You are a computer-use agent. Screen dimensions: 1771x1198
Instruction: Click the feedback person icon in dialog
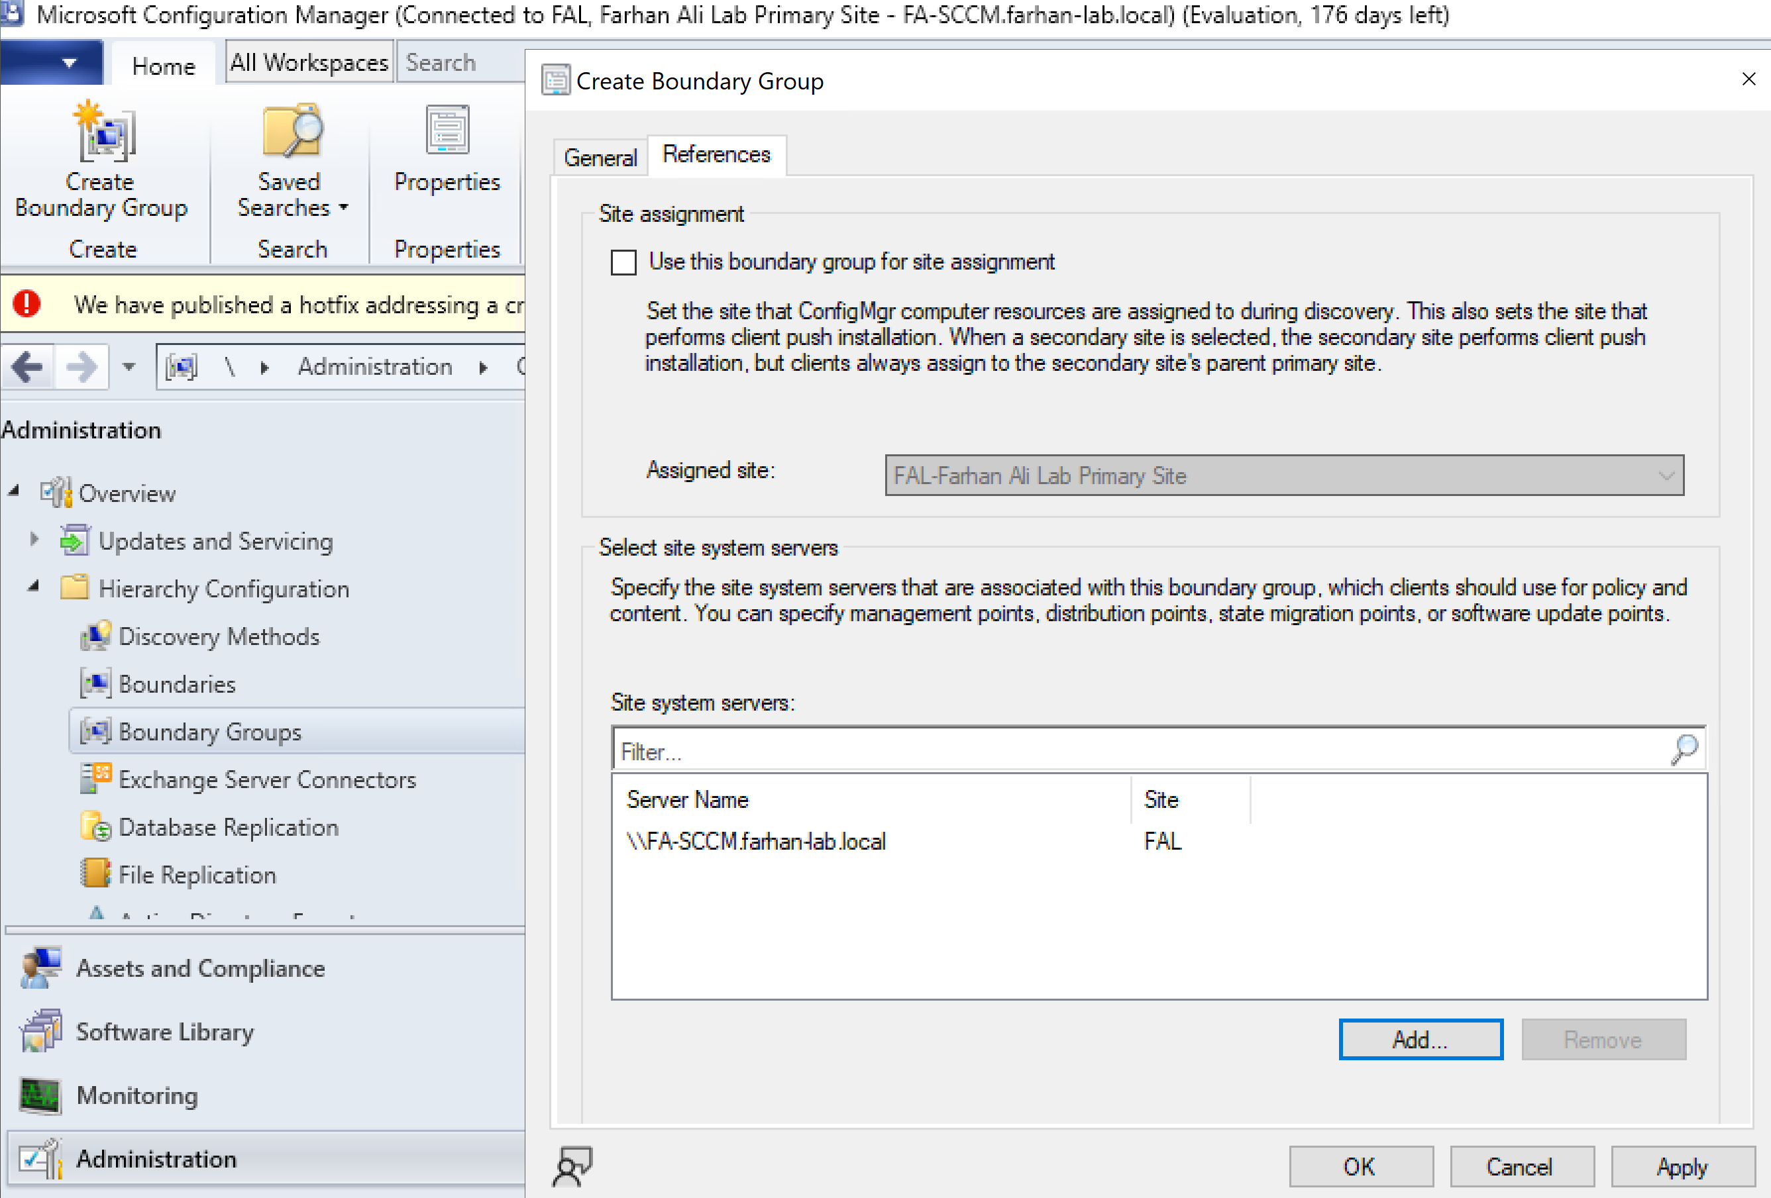(572, 1166)
